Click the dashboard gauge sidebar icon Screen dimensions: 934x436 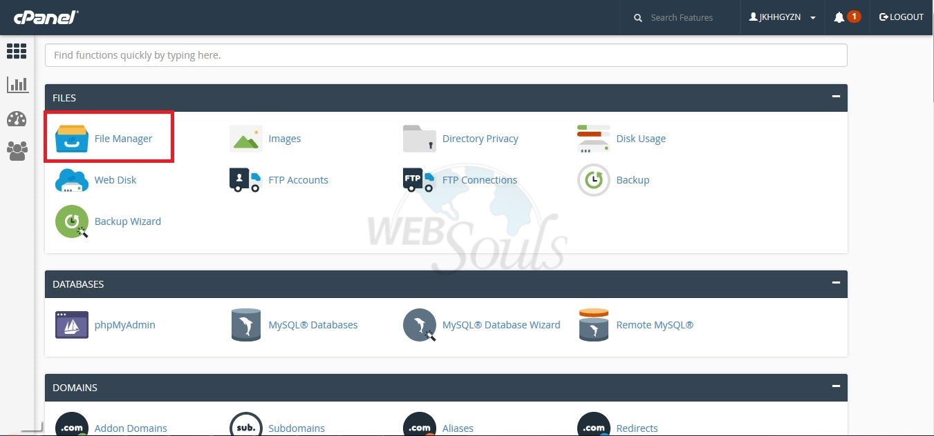[x=17, y=119]
